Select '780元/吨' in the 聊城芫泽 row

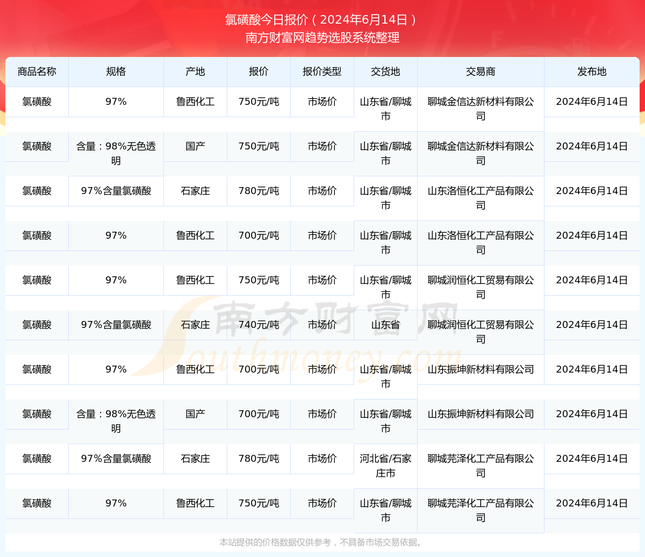[x=259, y=459]
